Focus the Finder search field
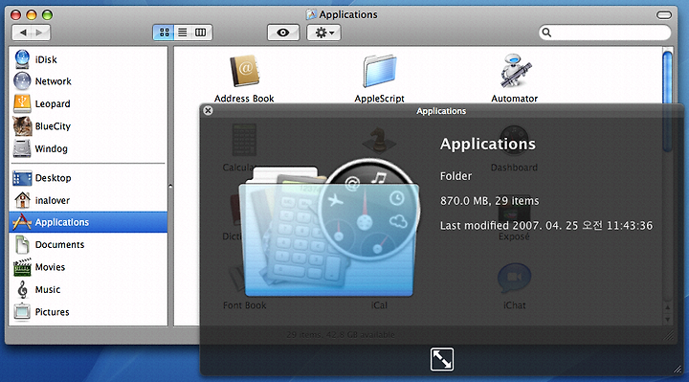This screenshot has height=382, width=689. click(x=605, y=33)
